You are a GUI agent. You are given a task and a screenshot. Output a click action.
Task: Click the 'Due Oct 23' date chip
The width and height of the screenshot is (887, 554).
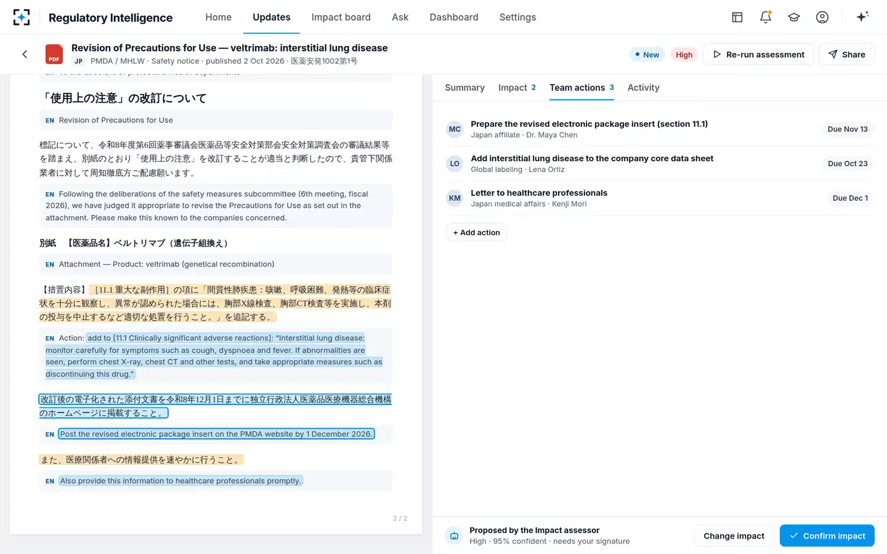point(848,164)
